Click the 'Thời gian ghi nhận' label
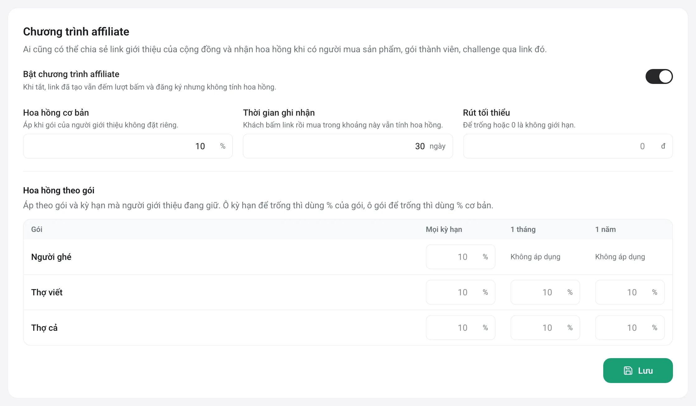Viewport: 696px width, 406px height. tap(279, 113)
